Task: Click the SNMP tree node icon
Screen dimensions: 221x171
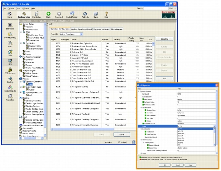Action: tap(21, 117)
